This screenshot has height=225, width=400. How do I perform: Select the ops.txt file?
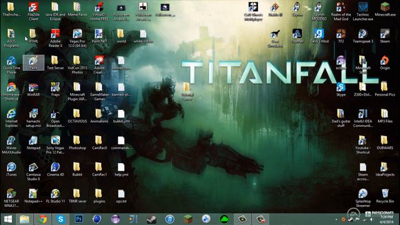point(121,196)
